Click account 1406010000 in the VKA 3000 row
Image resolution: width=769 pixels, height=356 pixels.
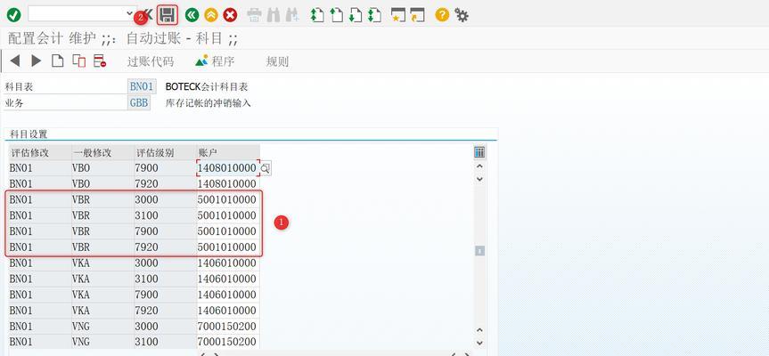point(228,263)
